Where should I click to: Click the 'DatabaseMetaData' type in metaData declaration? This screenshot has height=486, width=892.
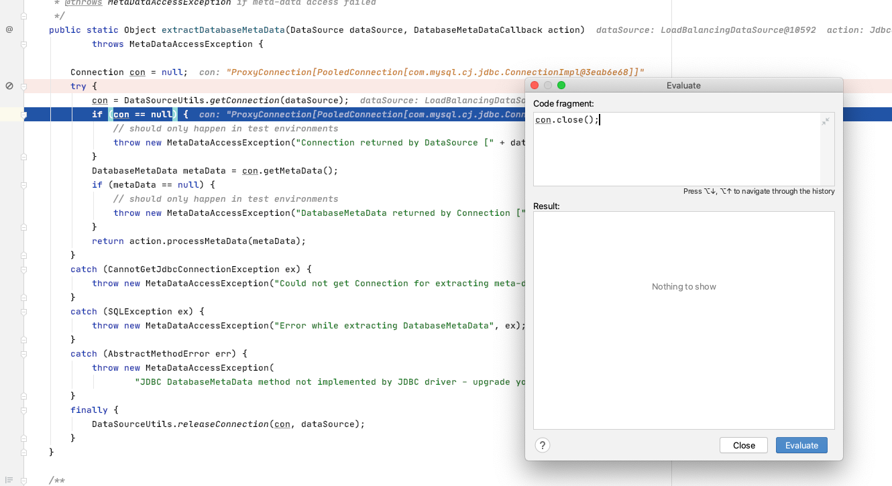[x=134, y=171]
